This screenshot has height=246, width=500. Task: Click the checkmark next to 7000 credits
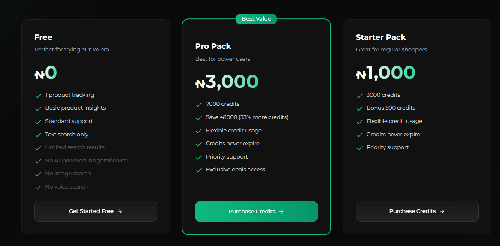pyautogui.click(x=199, y=105)
